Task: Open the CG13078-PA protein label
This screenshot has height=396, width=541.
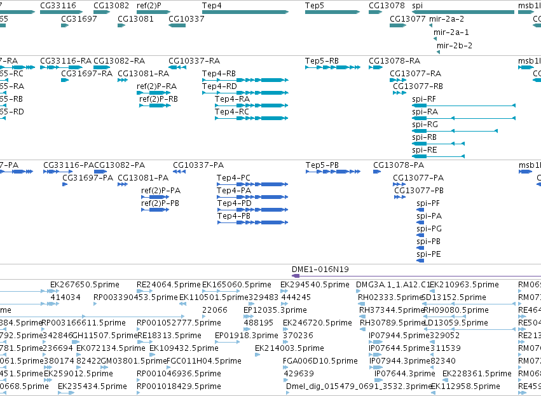Action: coord(399,165)
